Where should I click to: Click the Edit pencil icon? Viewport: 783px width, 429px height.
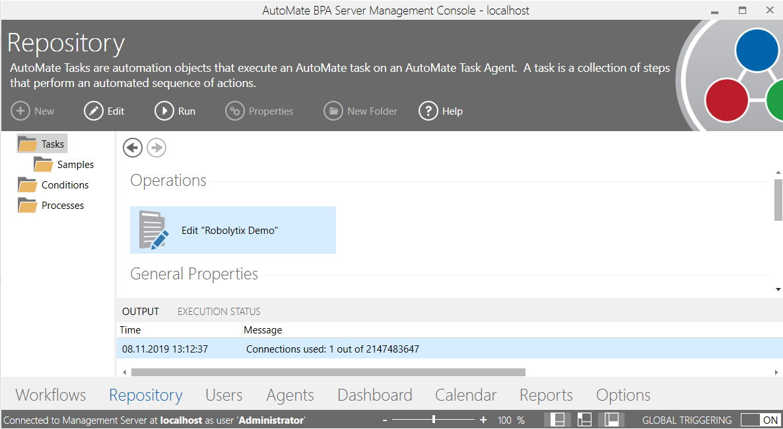click(93, 111)
